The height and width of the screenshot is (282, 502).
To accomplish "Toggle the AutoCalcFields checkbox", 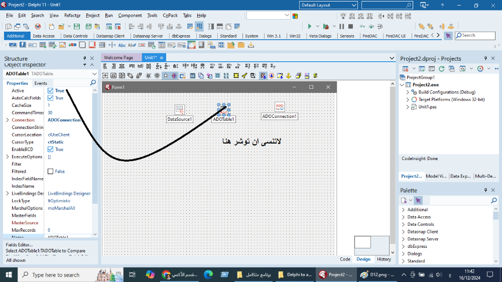I will click(x=50, y=98).
